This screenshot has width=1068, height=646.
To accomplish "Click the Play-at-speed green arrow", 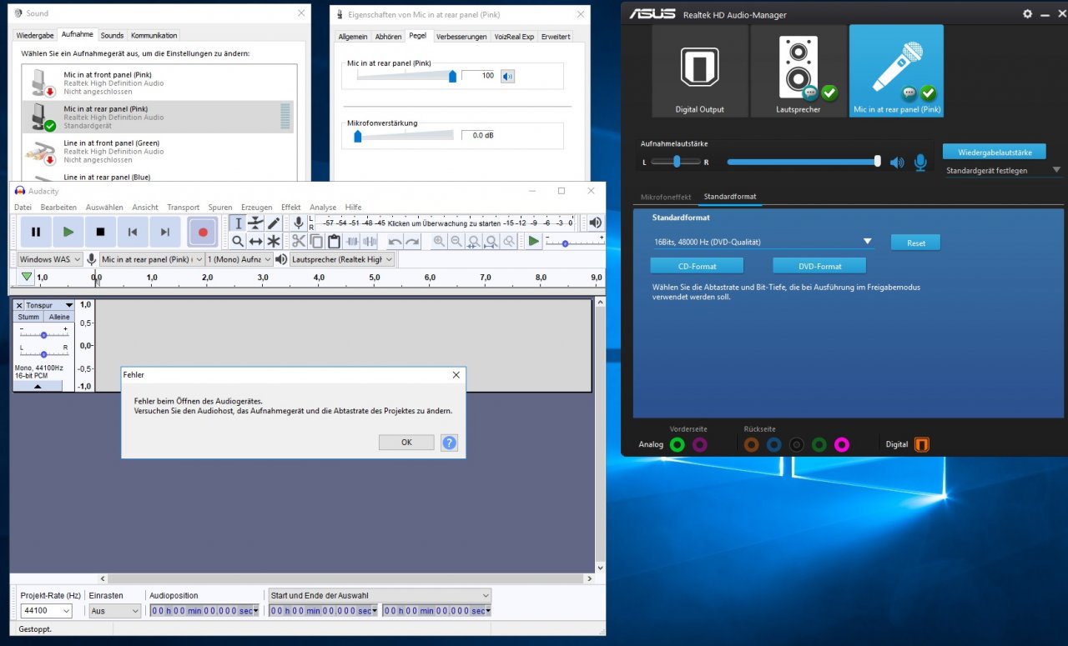I will pos(533,241).
